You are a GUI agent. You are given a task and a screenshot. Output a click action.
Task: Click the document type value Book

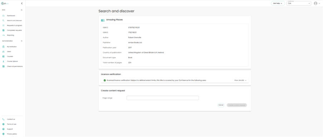click(130, 57)
